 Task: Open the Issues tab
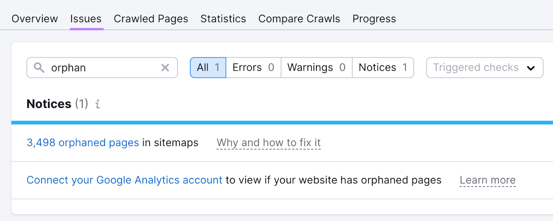[x=86, y=19]
